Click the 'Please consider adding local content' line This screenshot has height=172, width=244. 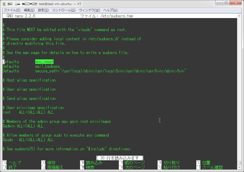(72, 39)
